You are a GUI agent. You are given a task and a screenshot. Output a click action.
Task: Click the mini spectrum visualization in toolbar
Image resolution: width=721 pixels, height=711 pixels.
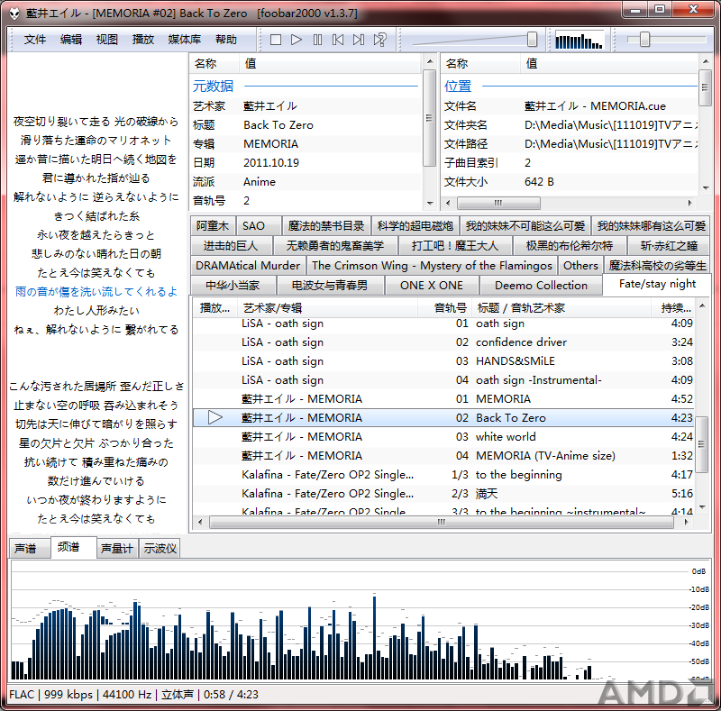tap(579, 40)
